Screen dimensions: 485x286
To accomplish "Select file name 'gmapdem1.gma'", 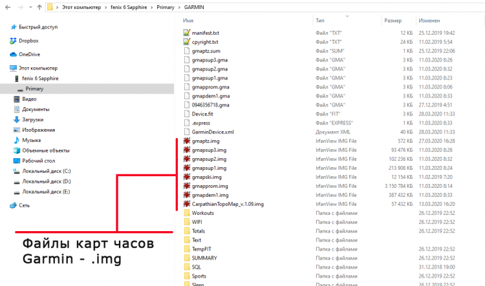I will (x=211, y=96).
